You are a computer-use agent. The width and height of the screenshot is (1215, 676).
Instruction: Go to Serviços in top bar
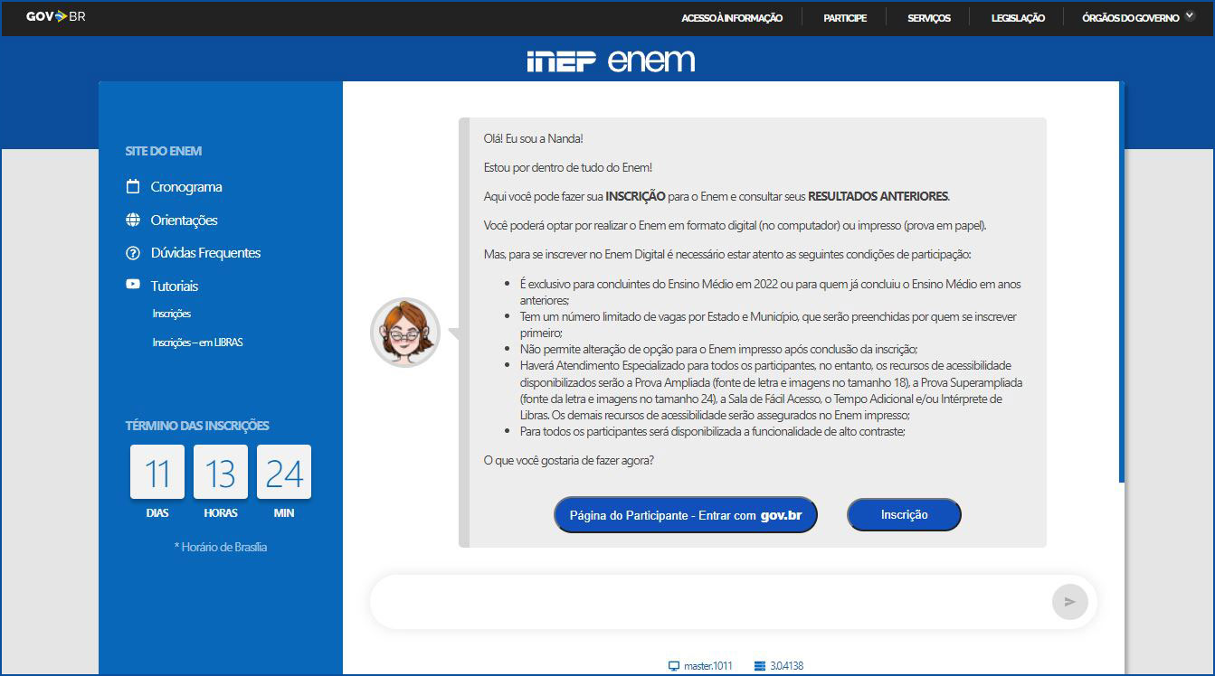pyautogui.click(x=928, y=18)
